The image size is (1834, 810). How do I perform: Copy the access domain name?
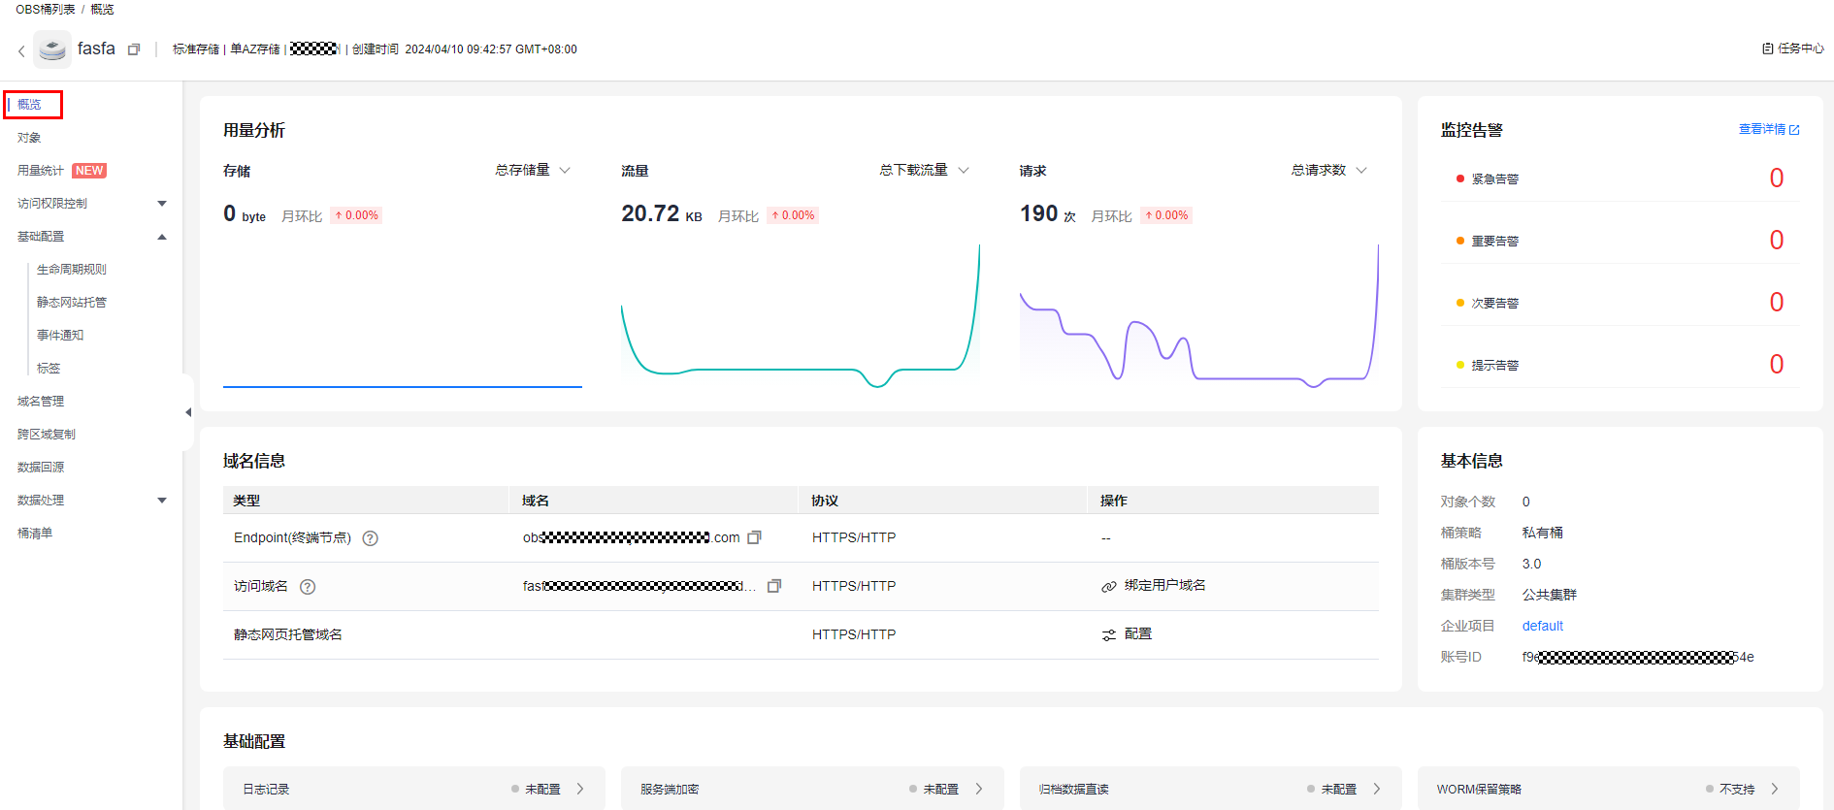click(773, 586)
